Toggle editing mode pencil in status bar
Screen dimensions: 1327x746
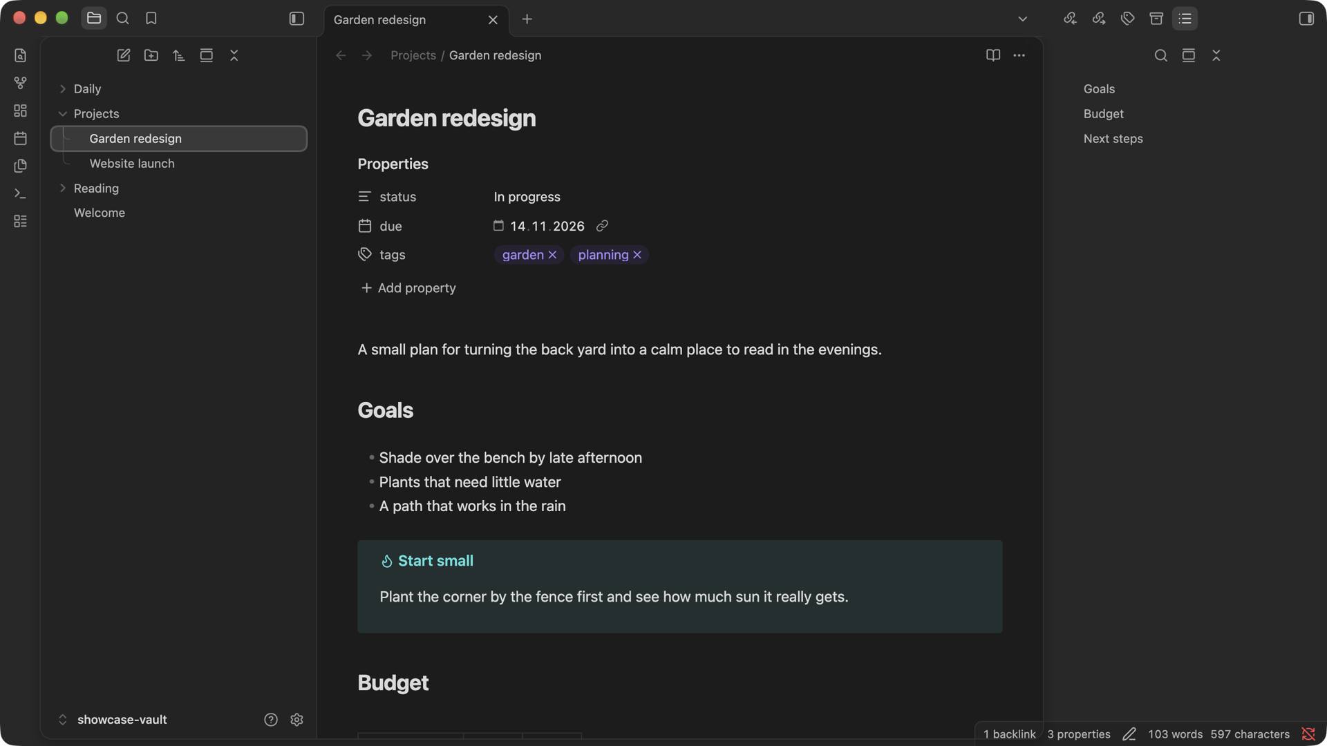point(1129,734)
